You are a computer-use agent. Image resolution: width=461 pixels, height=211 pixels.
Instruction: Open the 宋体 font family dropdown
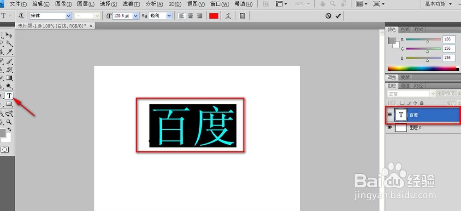(x=69, y=16)
